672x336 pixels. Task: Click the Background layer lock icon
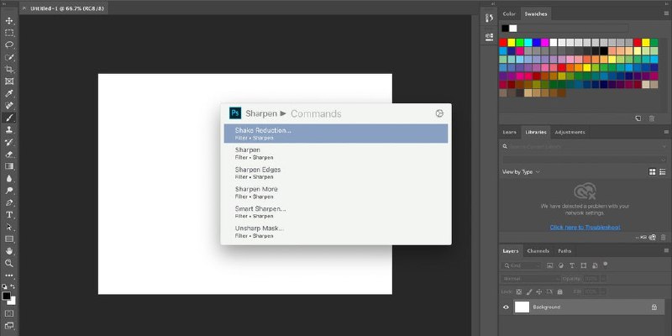[654, 307]
